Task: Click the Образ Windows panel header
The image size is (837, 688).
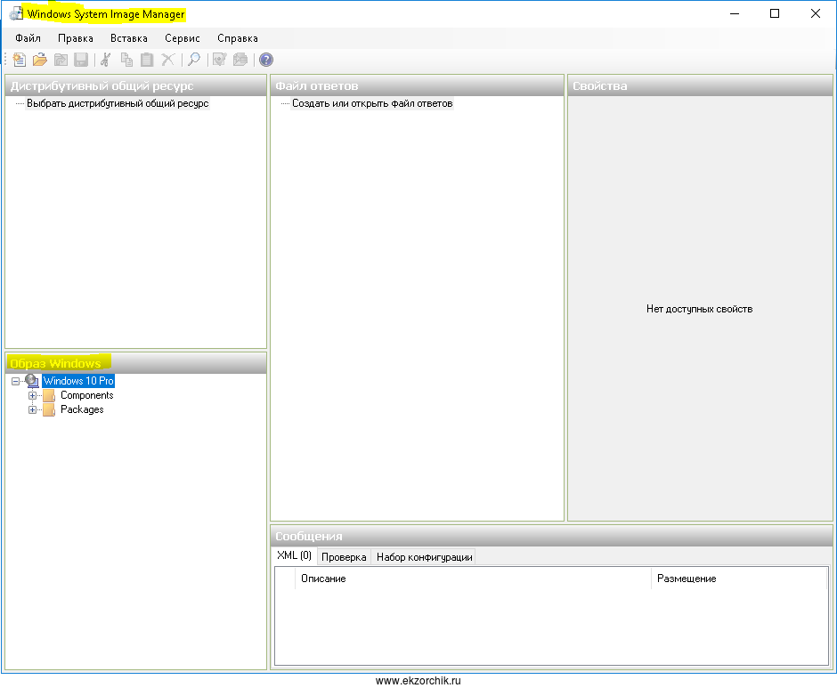Action: click(135, 363)
